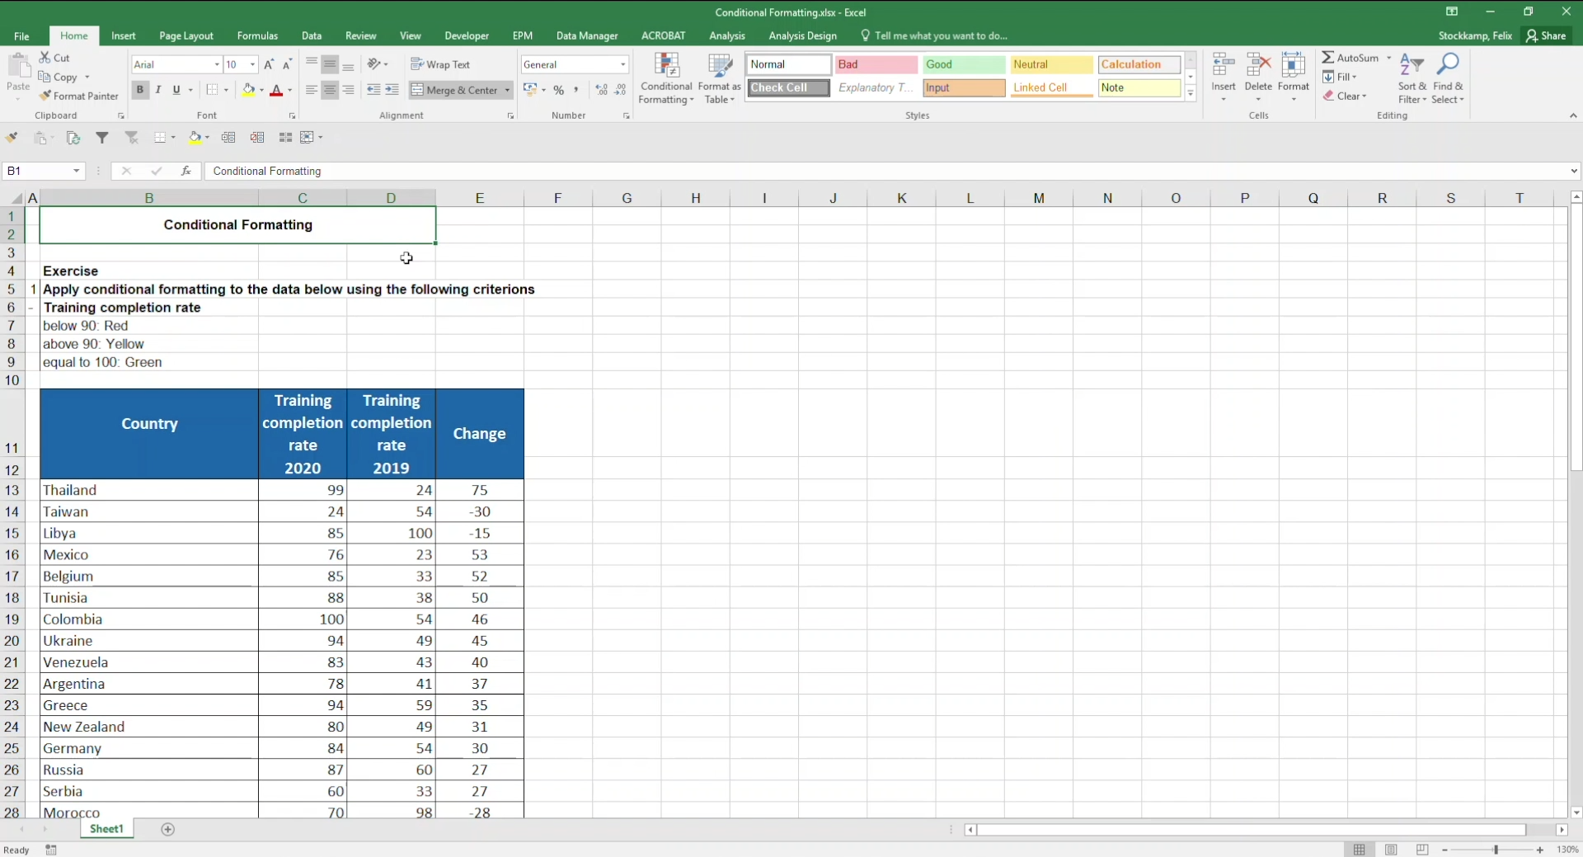1583x857 pixels.
Task: Expand the Name Box dropdown arrow
Action: (76, 171)
